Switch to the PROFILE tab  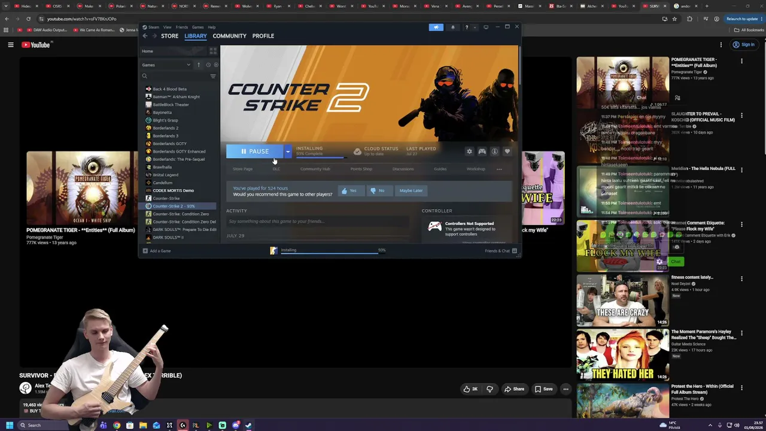click(x=263, y=36)
